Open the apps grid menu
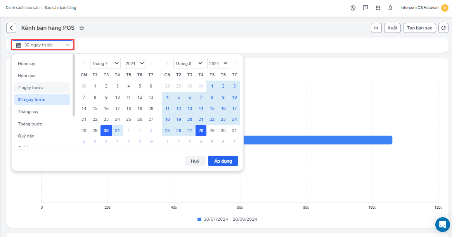This screenshot has width=452, height=237. 378,8
